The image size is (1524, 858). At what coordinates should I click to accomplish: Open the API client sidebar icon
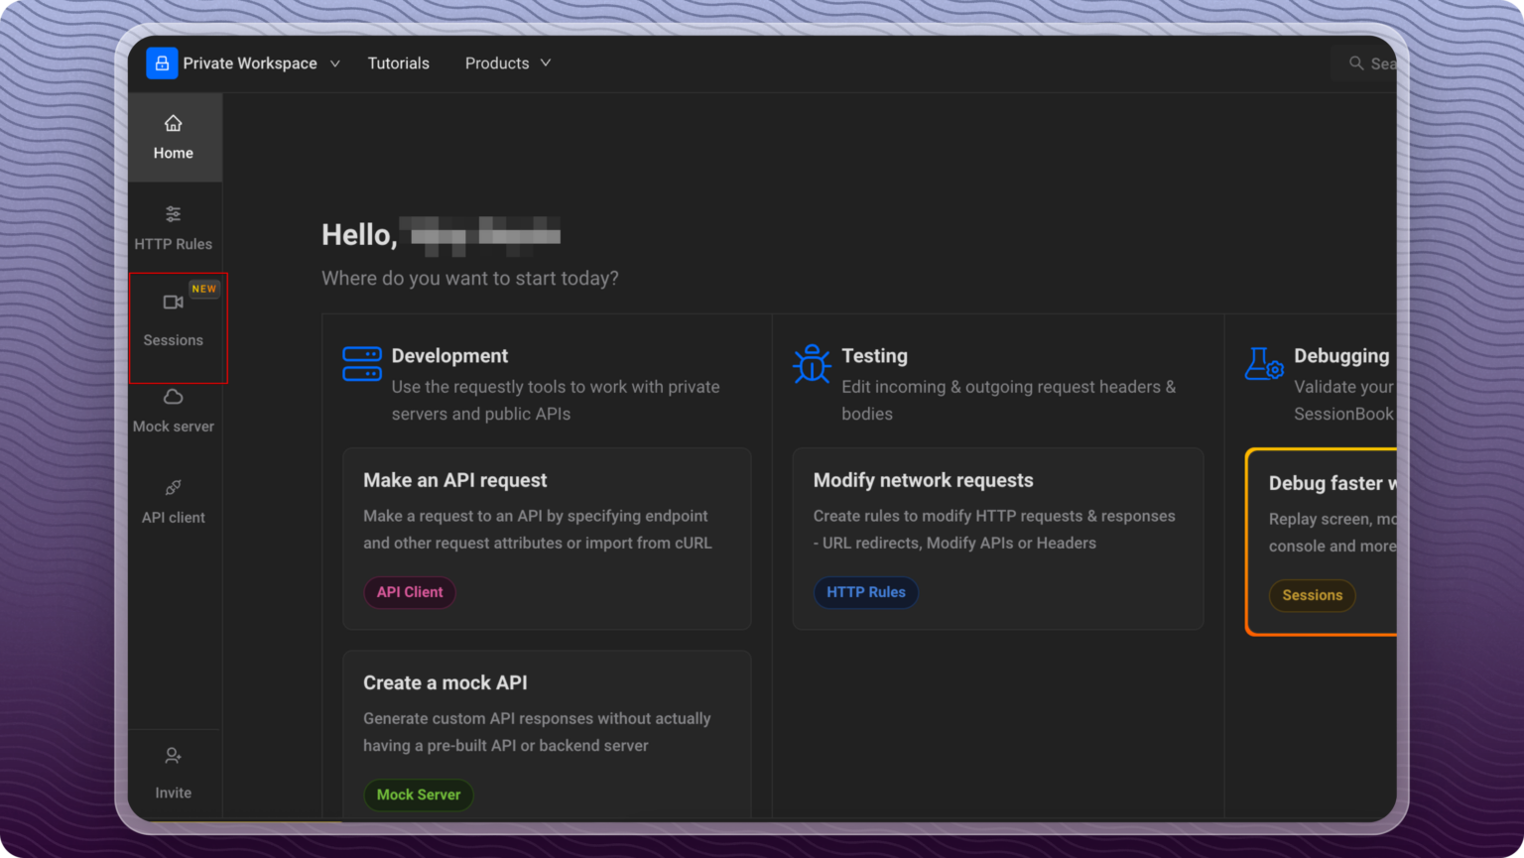click(x=173, y=488)
